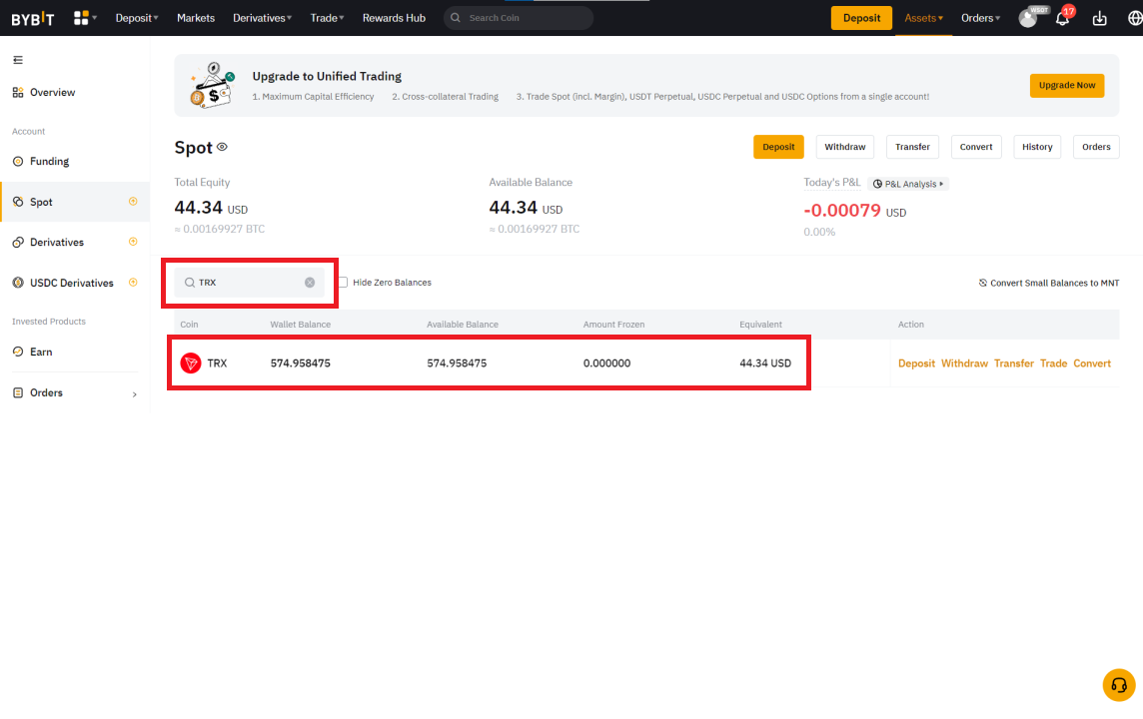Click the user avatar icon
1143x719 pixels.
1028,18
